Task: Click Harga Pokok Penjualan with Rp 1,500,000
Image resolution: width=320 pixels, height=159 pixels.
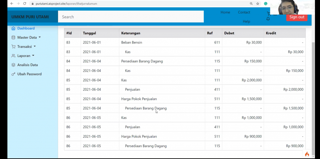Action: (x=139, y=99)
